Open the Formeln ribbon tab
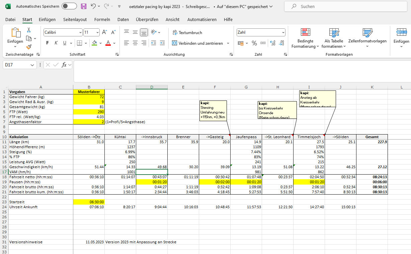The height and width of the screenshot is (254, 411). [x=102, y=20]
